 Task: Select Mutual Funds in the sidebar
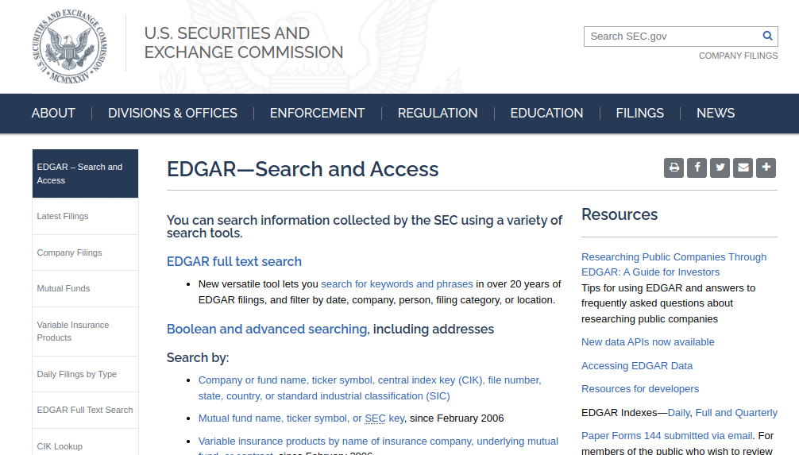pos(64,288)
